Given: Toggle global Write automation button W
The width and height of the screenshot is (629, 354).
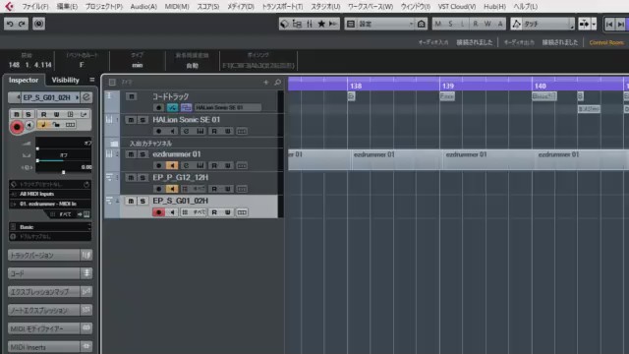Looking at the screenshot, I should (487, 24).
